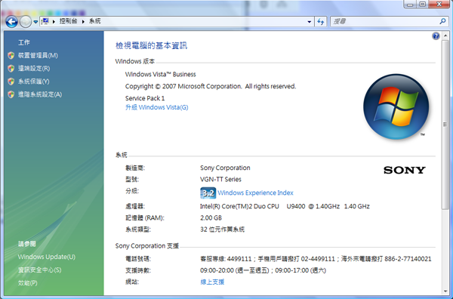The height and width of the screenshot is (299, 453).
Task: Minimize the System window
Action: pyautogui.click(x=410, y=4)
